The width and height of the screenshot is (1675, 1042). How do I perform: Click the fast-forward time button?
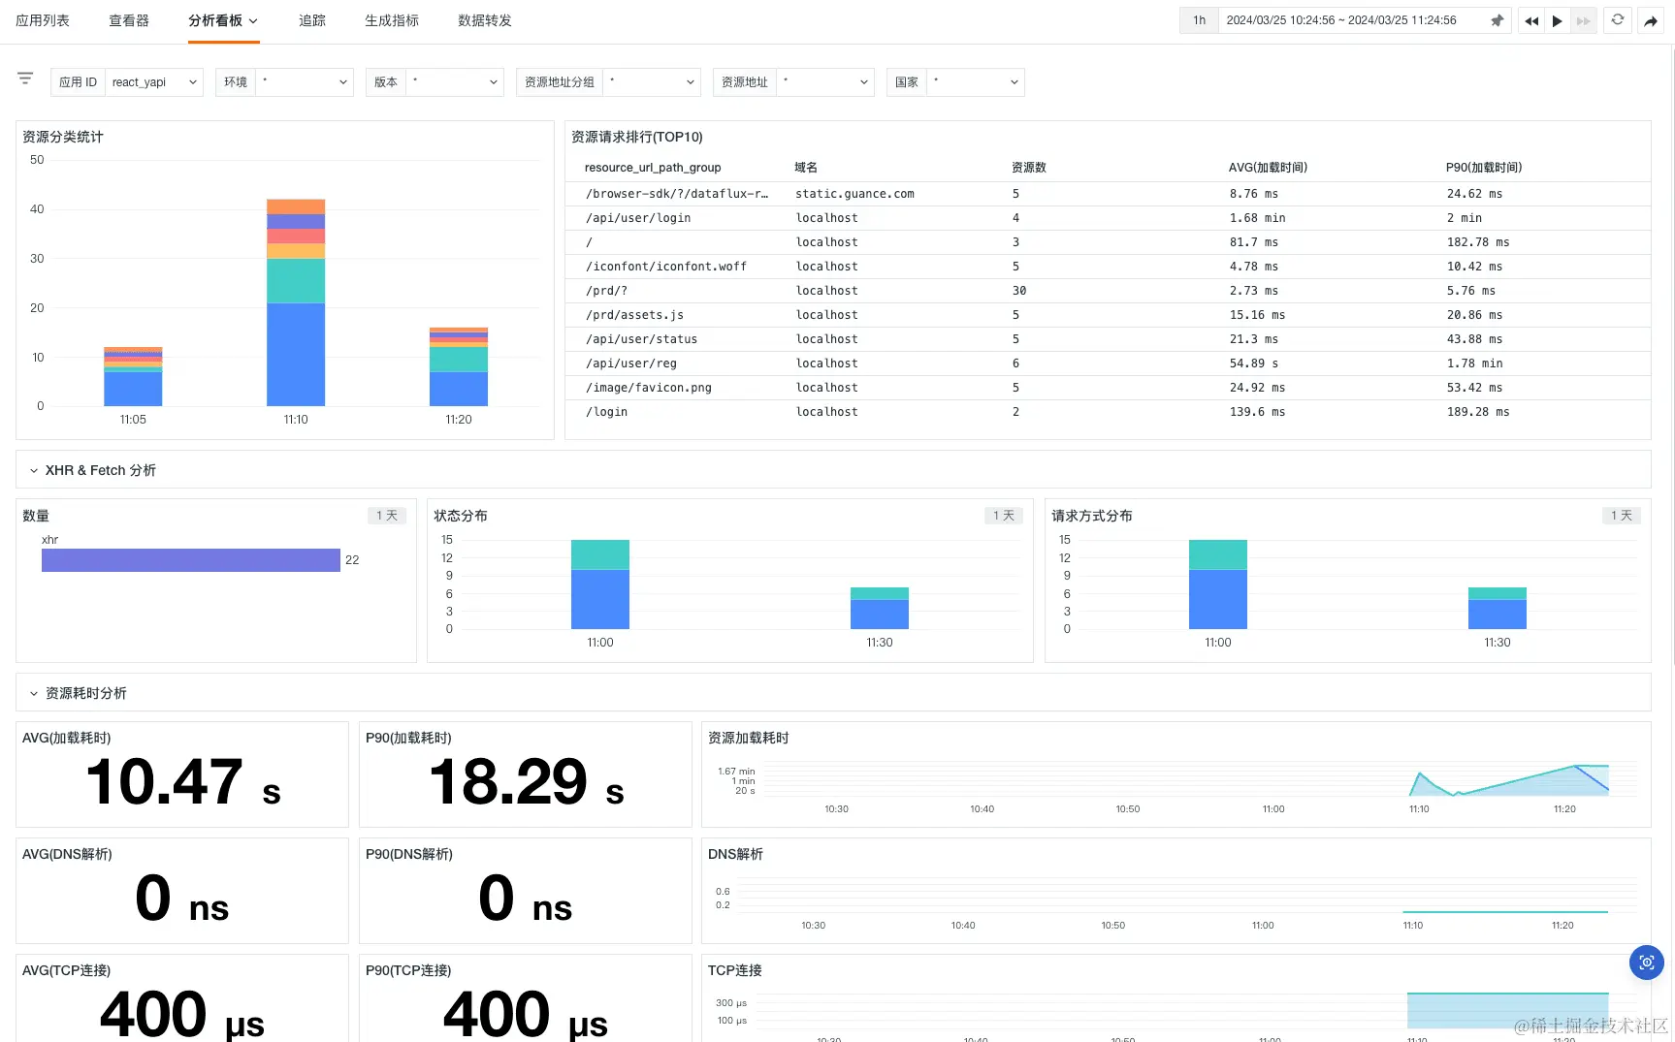tap(1584, 20)
